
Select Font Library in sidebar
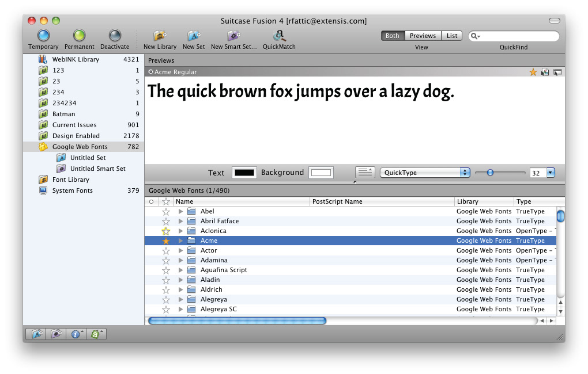pos(71,180)
